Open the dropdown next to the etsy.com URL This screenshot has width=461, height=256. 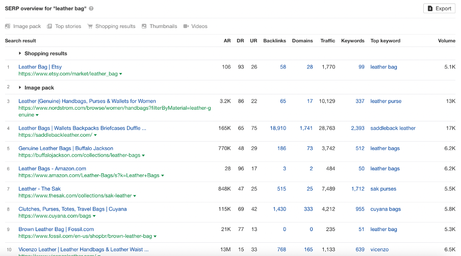coord(120,74)
